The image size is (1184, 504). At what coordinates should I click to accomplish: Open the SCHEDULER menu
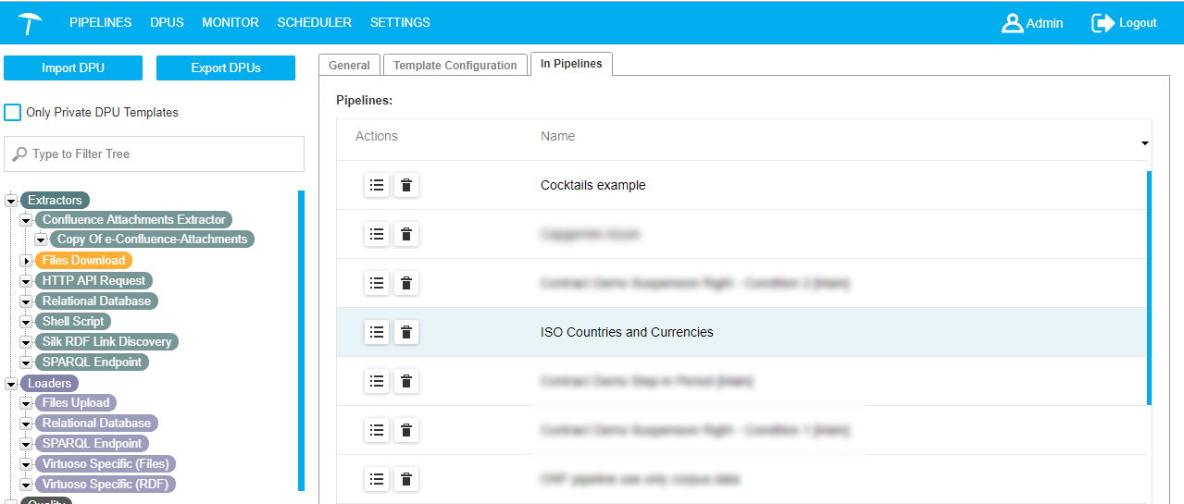pyautogui.click(x=314, y=23)
